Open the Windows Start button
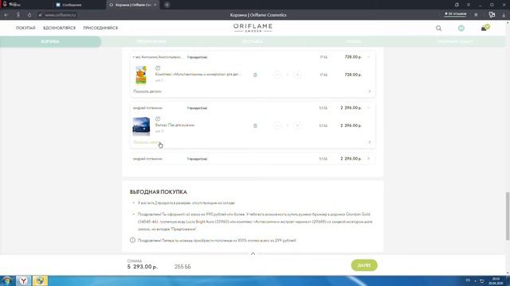Screen dimensions: 510x286 7,280
